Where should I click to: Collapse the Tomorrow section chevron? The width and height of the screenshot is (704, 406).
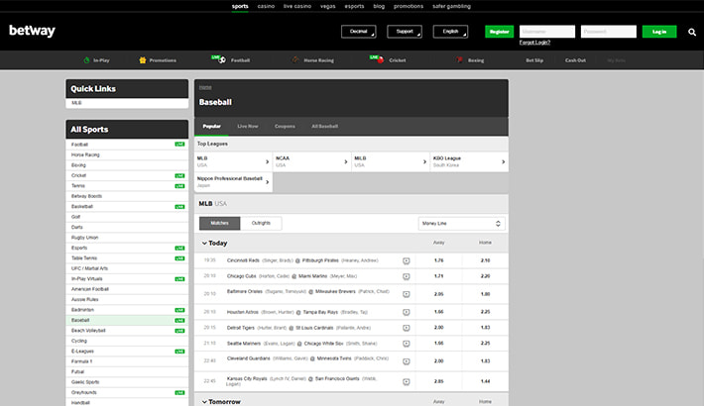pyautogui.click(x=204, y=402)
